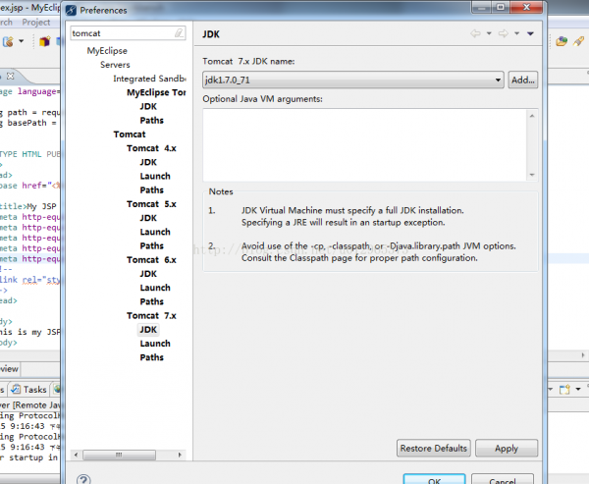Open back history dropdown arrow
Viewport: 589px width, 484px height.
pyautogui.click(x=489, y=33)
